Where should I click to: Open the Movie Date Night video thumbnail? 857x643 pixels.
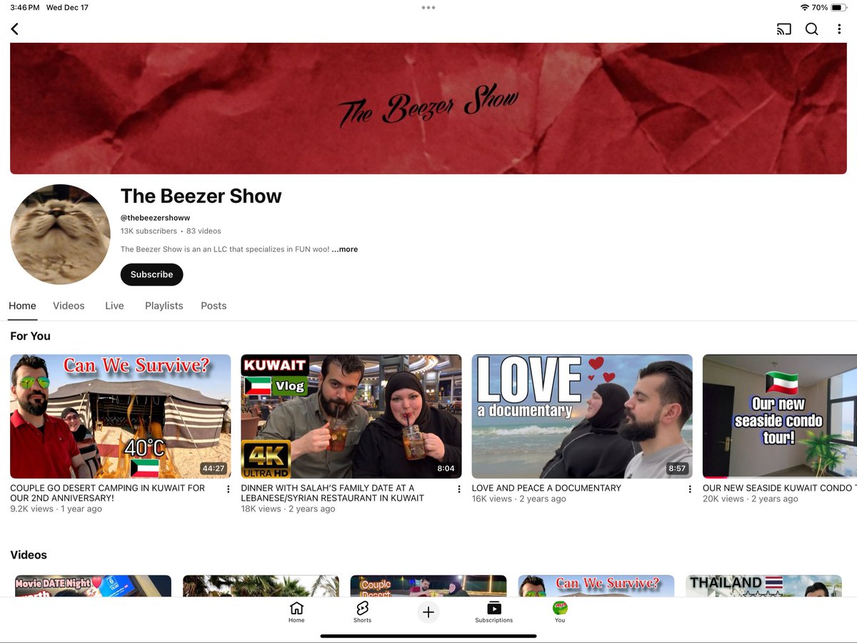[x=93, y=586]
